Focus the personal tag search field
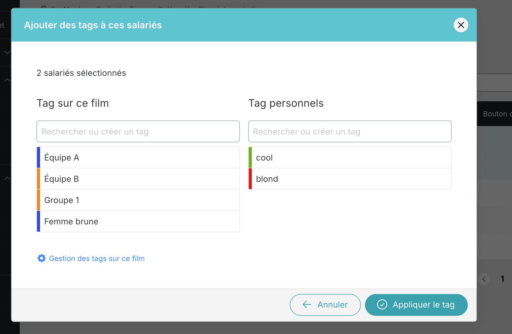Viewport: 512px width, 334px height. click(x=350, y=131)
